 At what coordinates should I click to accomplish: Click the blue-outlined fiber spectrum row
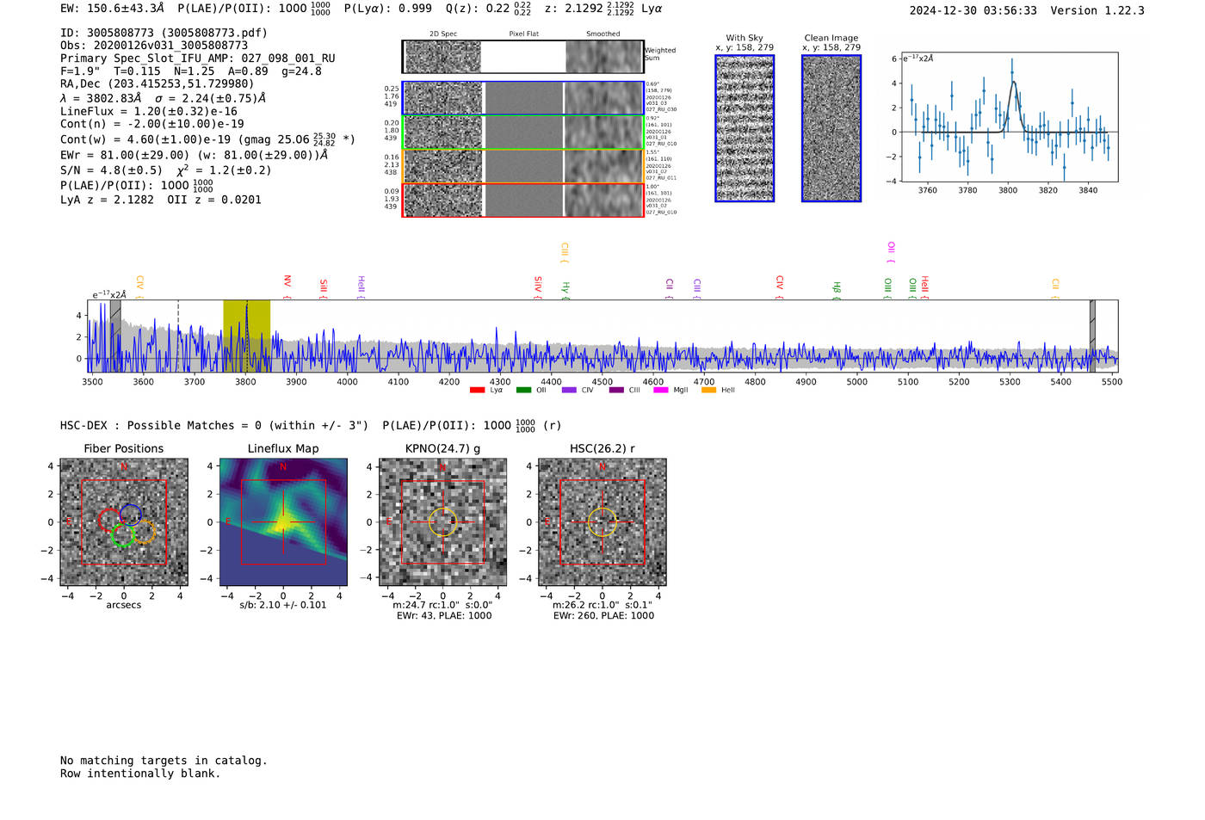(x=522, y=98)
